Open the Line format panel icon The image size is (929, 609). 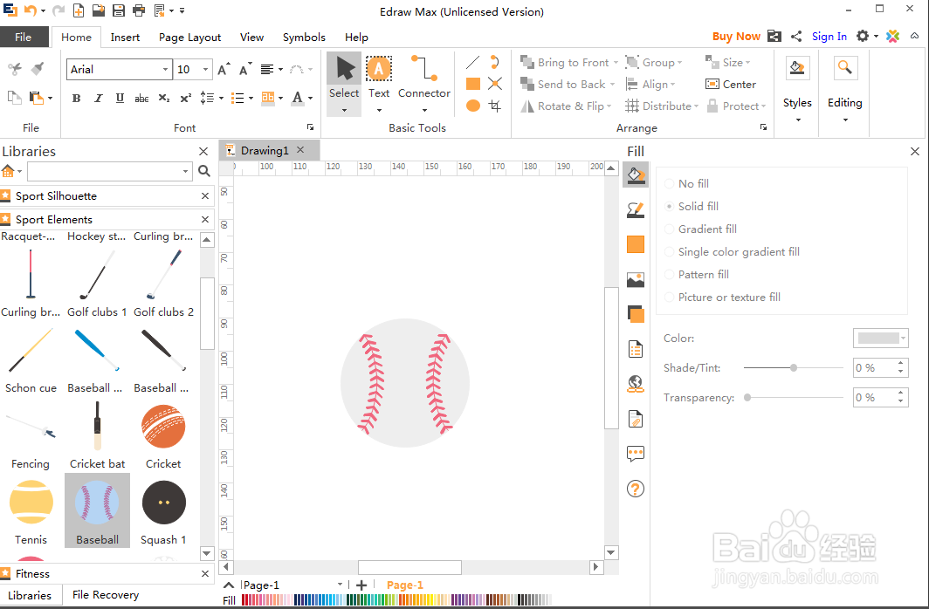[635, 209]
